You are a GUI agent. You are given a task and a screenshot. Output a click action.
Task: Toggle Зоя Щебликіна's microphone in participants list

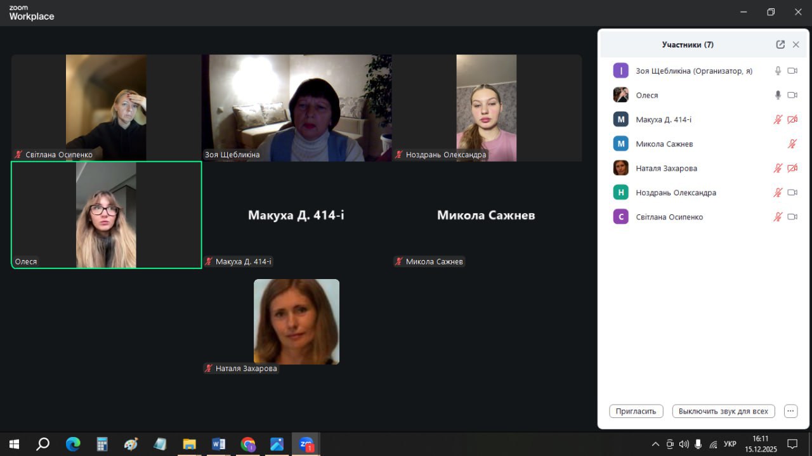point(778,71)
